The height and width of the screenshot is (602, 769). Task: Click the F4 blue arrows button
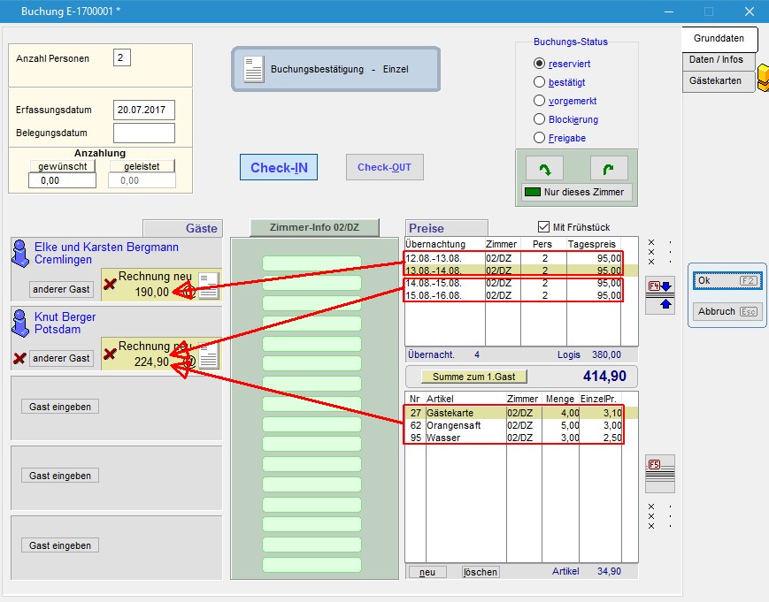coord(661,294)
